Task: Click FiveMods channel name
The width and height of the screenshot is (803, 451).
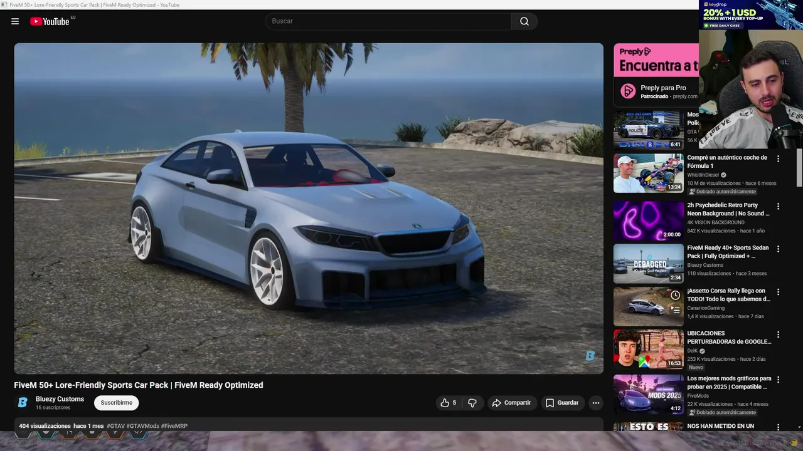Action: [x=698, y=396]
